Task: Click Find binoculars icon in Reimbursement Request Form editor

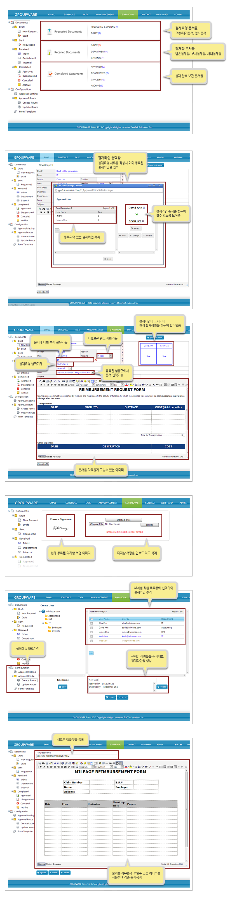Action: point(44,381)
